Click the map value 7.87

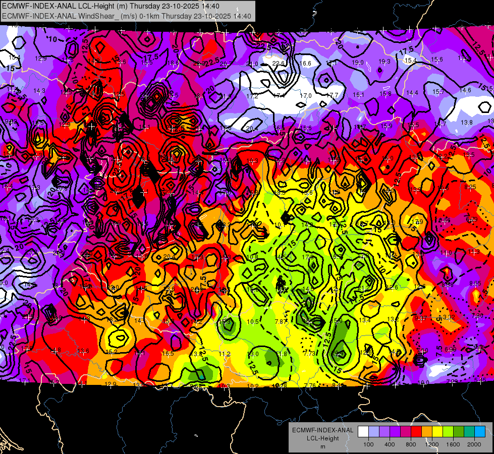281,322
